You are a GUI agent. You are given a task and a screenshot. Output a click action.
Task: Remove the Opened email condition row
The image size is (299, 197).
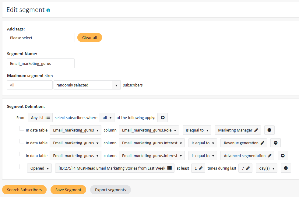[x=286, y=168]
